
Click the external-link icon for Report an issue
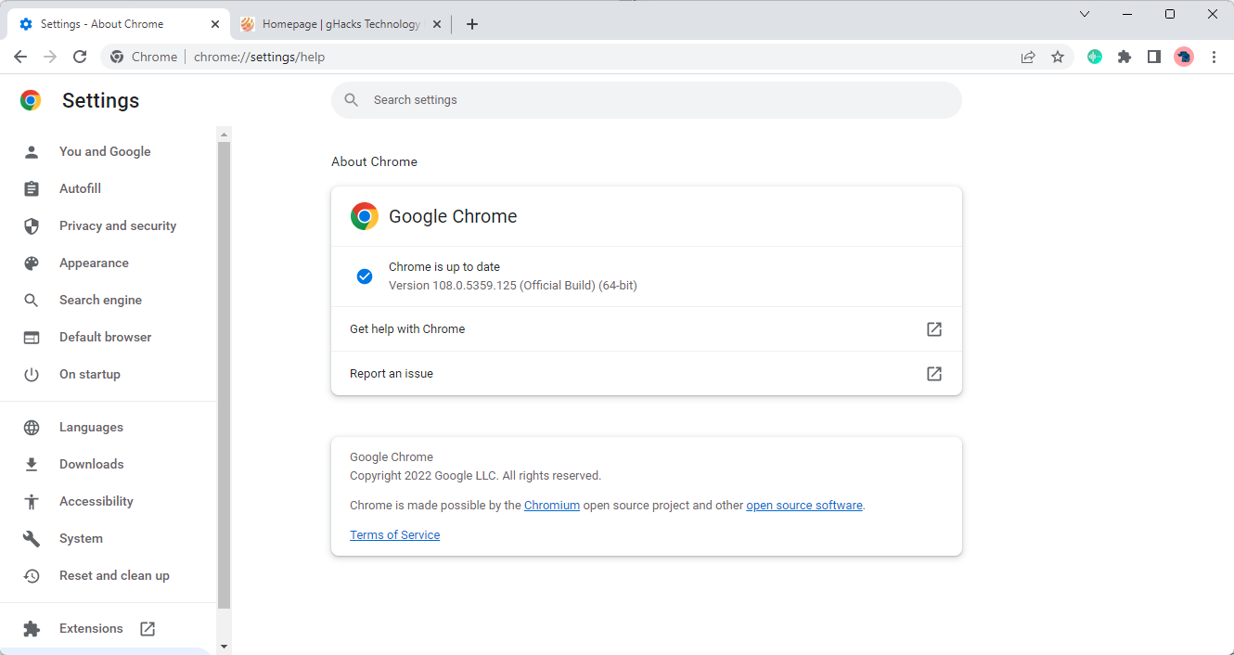pos(934,373)
